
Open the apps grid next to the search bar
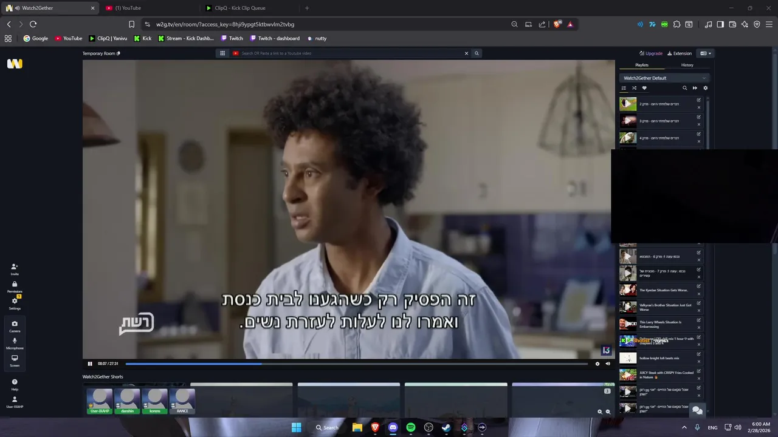coord(222,53)
